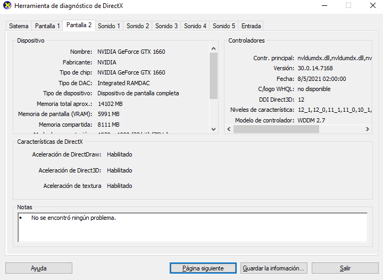Click Dispositivo list scroll up arrow

[x=213, y=48]
